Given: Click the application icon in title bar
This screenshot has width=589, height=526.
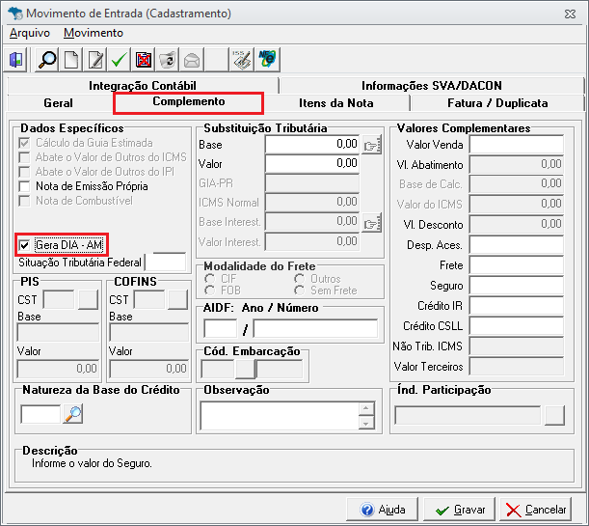Looking at the screenshot, I should (x=15, y=14).
